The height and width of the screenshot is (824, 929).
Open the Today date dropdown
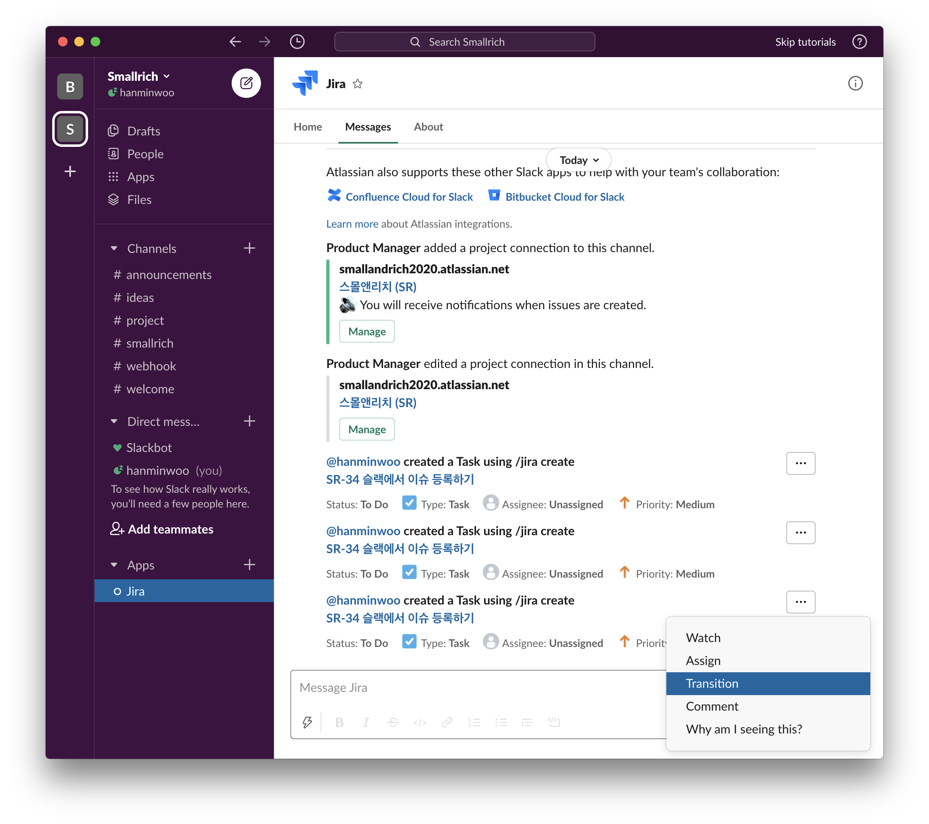click(x=578, y=160)
